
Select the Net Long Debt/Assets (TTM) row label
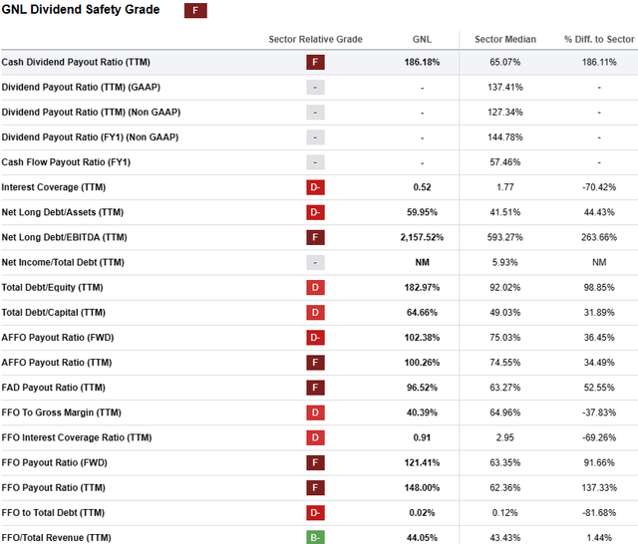62,212
